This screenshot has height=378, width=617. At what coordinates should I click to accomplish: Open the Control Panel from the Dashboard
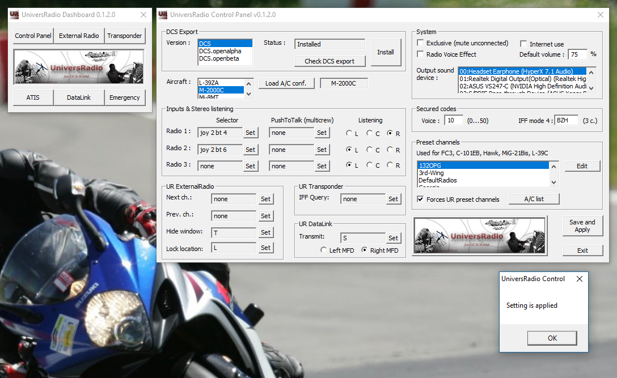pyautogui.click(x=33, y=36)
